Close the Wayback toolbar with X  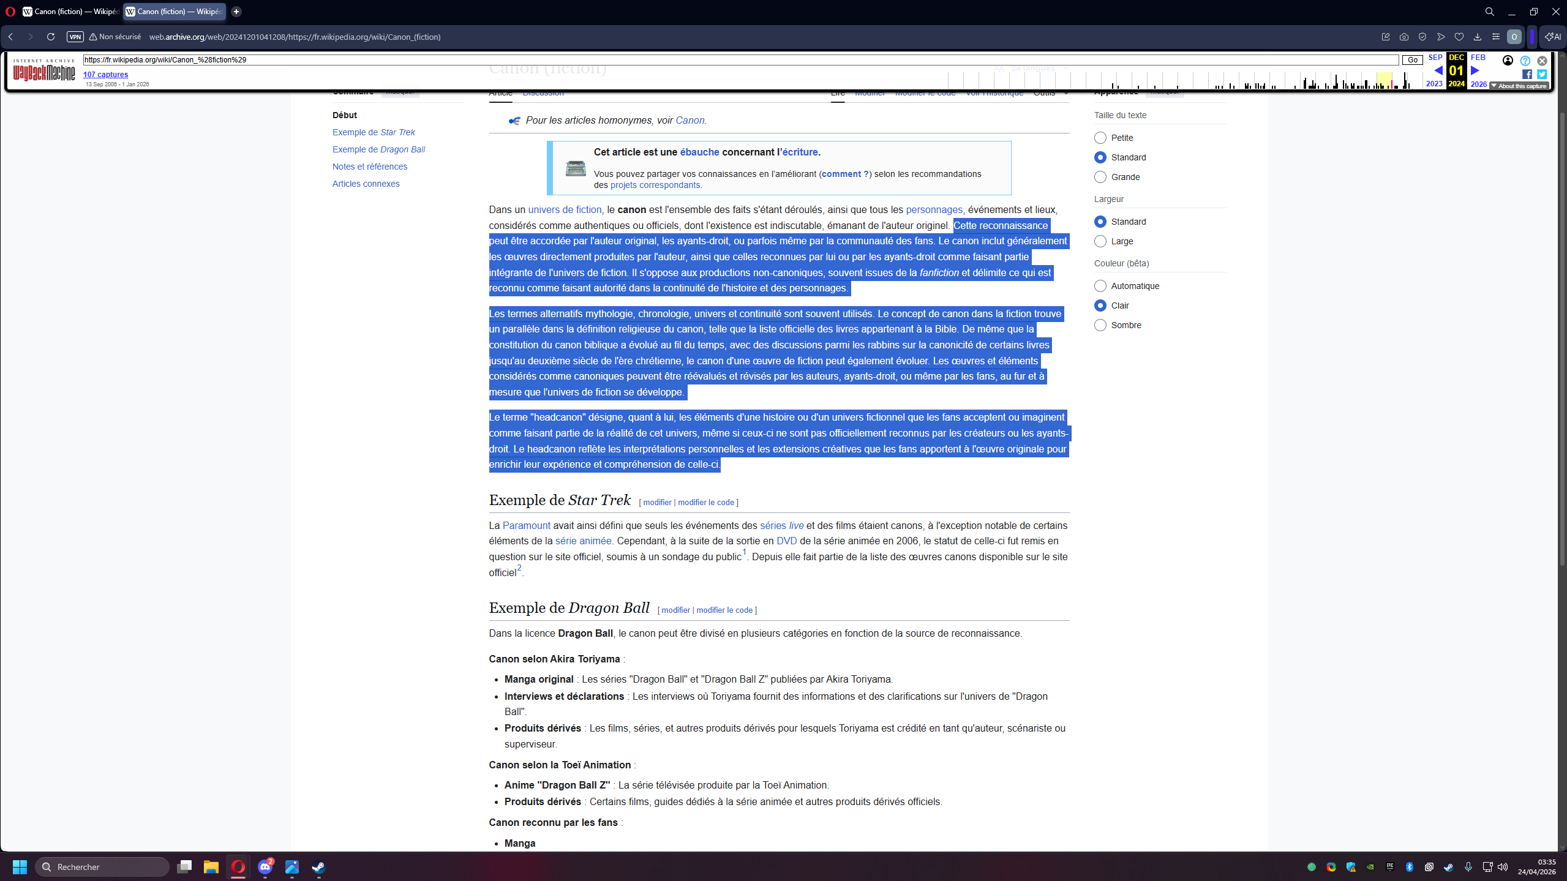pos(1542,61)
